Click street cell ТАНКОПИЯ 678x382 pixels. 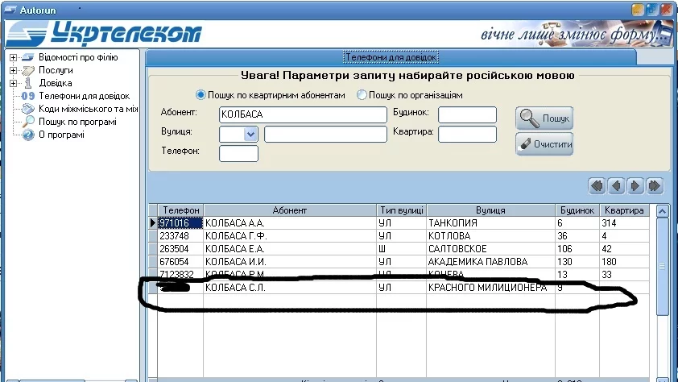click(490, 222)
